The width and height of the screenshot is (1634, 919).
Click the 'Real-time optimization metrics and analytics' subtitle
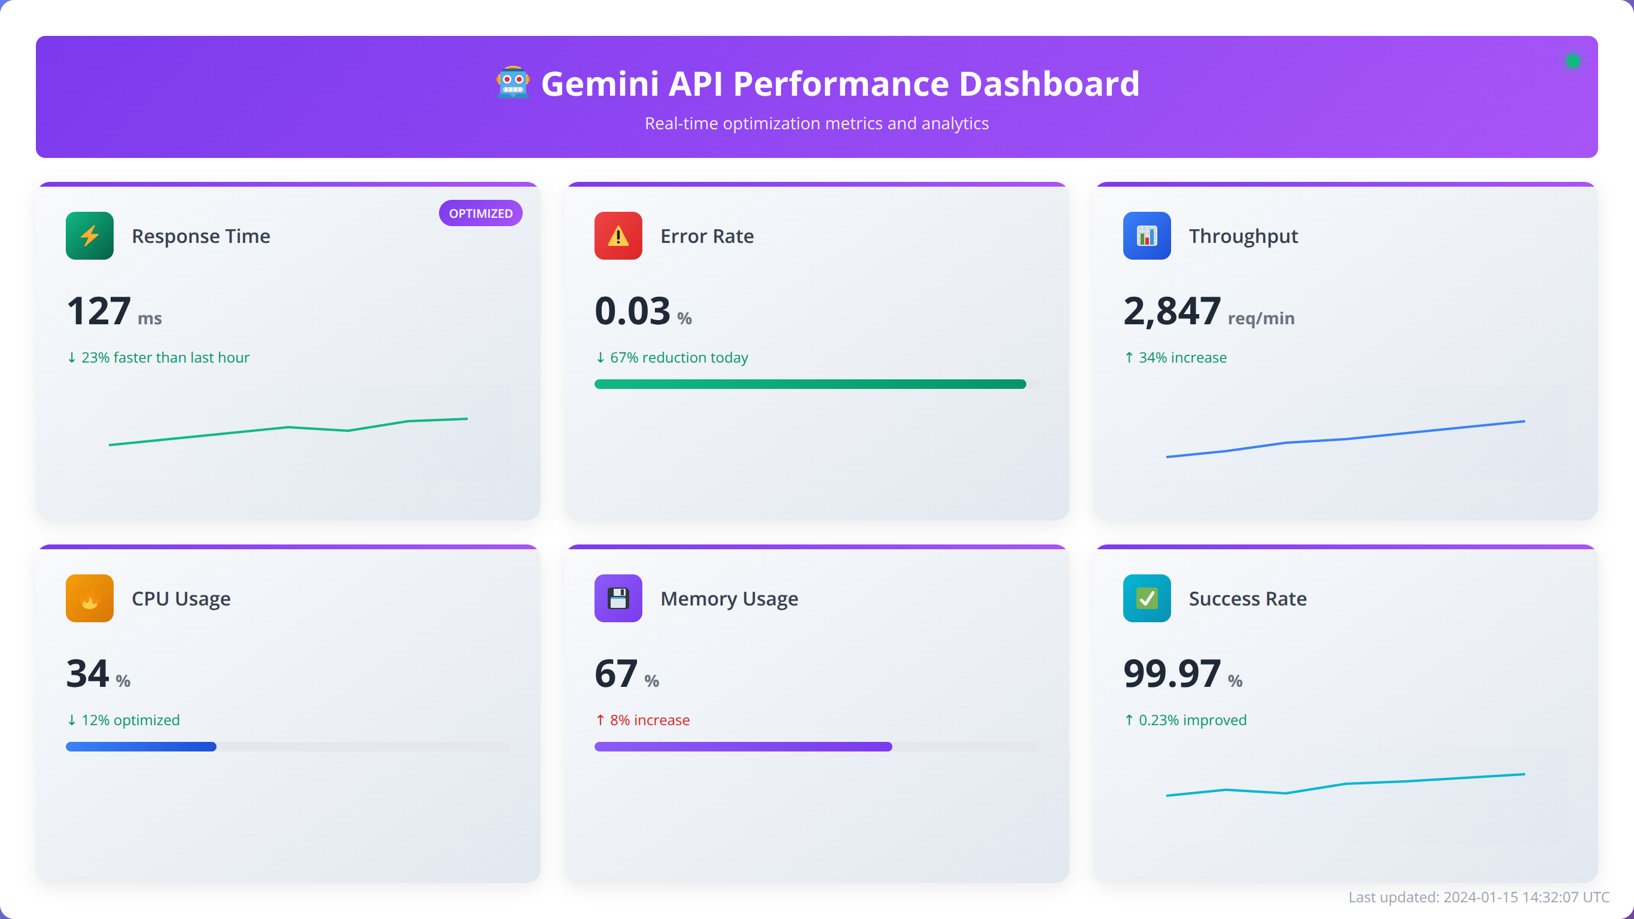[x=817, y=123]
